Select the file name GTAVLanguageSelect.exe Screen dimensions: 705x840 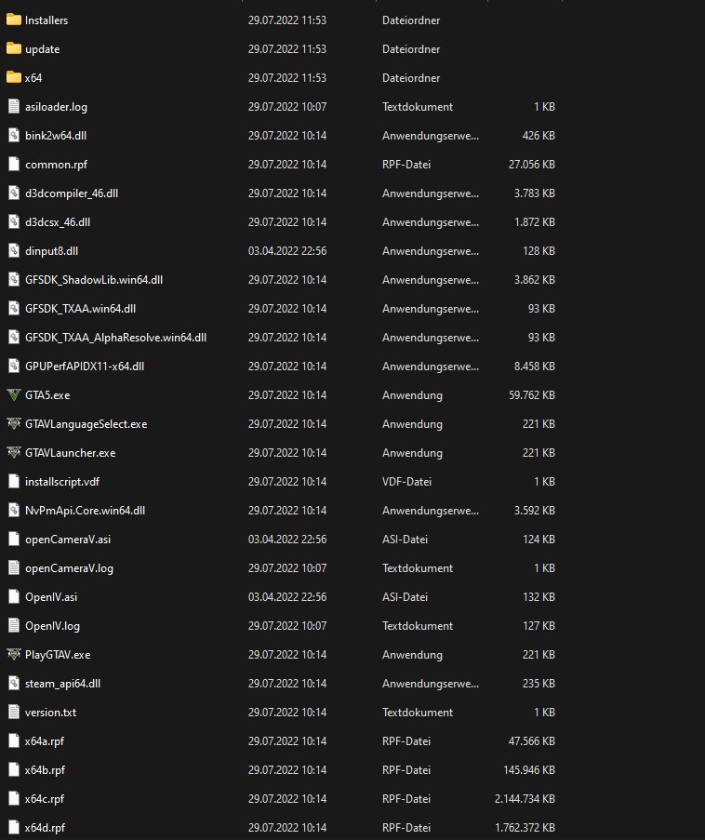pyautogui.click(x=86, y=424)
